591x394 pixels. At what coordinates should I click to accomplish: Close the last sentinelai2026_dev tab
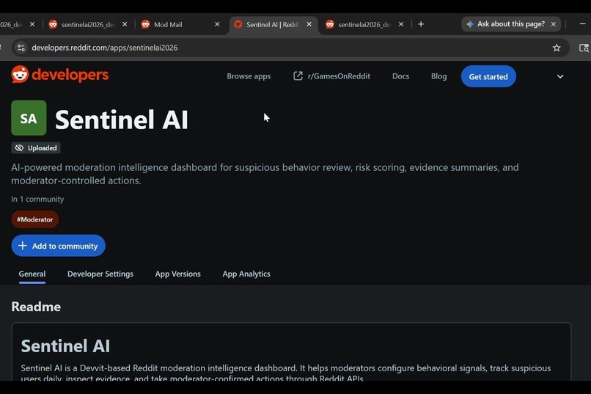(401, 24)
